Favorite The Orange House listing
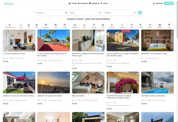This screenshot has height=122, width=178. (x=68, y=32)
